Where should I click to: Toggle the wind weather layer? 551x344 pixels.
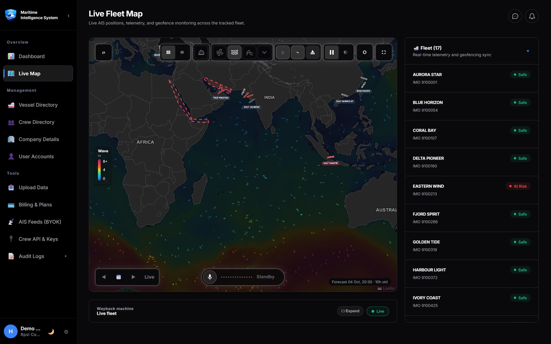click(220, 52)
